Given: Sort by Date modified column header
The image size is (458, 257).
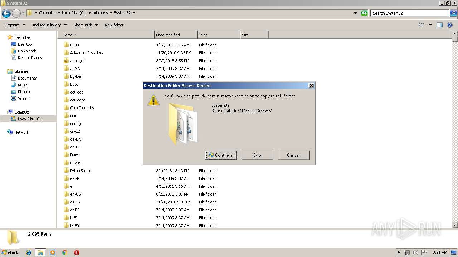Looking at the screenshot, I should point(176,35).
